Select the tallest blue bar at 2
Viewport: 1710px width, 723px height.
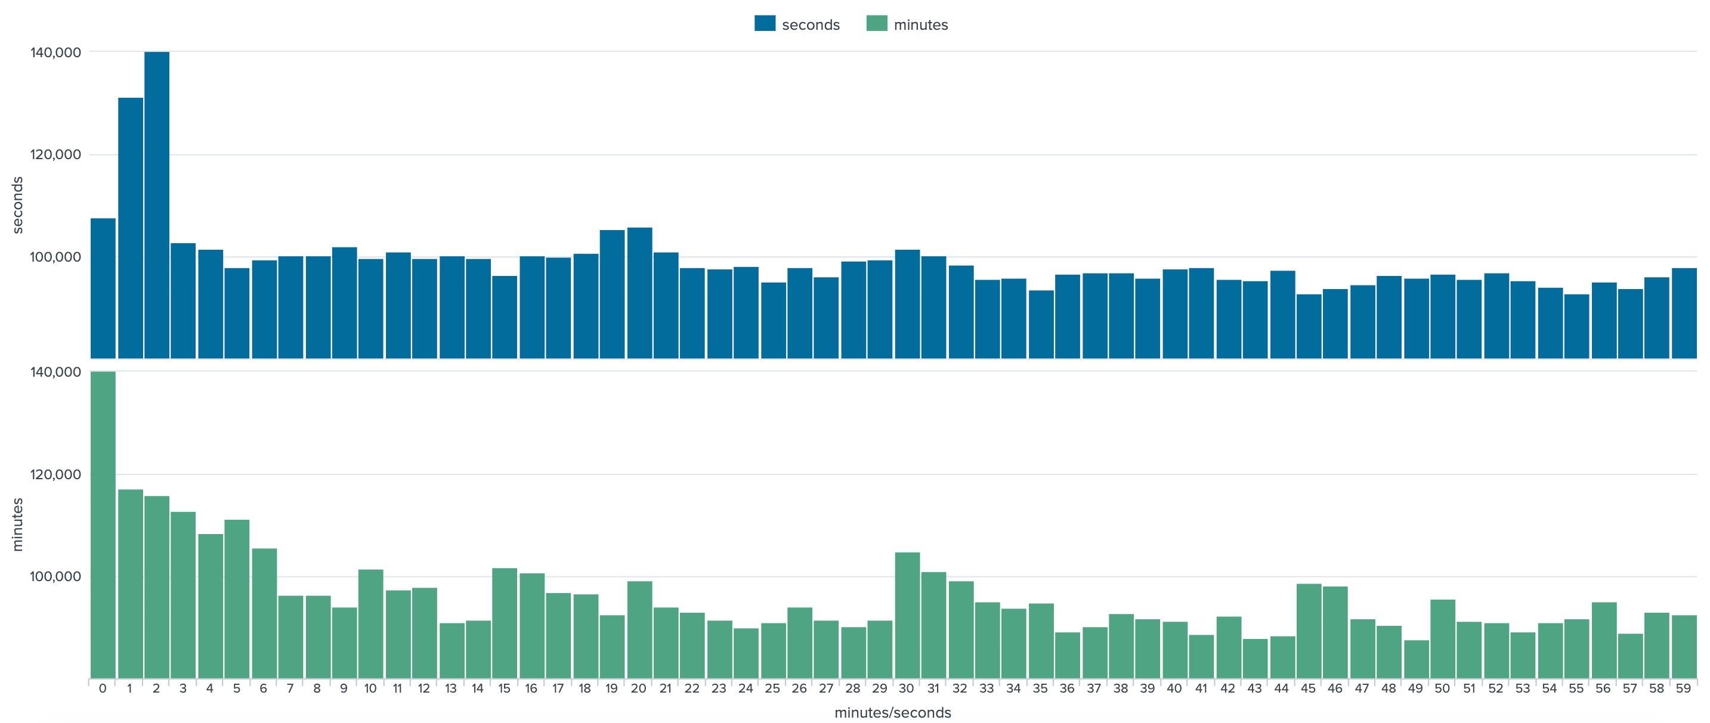157,206
